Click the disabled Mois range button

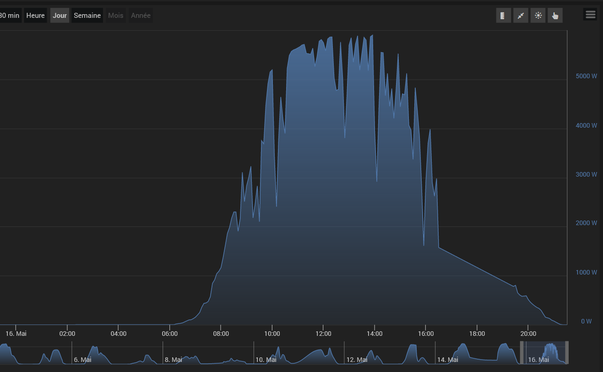click(116, 16)
